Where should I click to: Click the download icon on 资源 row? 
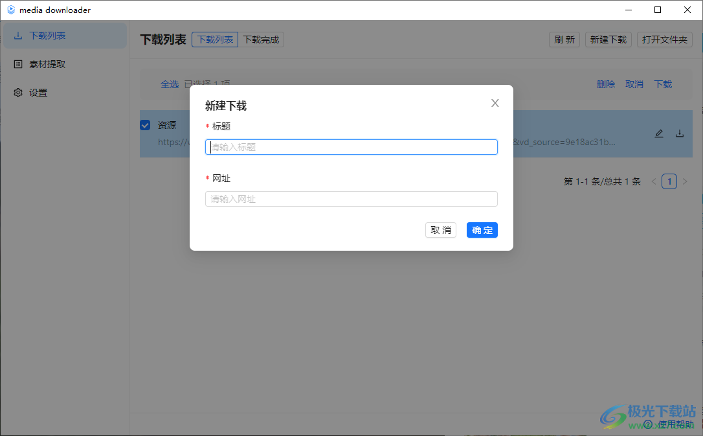(680, 133)
